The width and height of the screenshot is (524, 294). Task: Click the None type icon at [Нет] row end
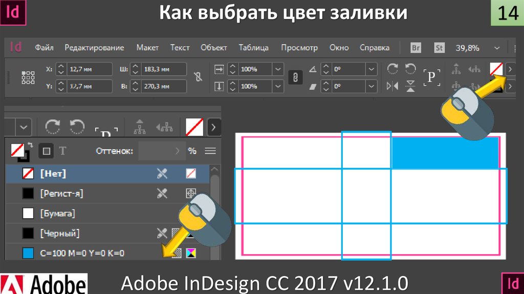(191, 174)
